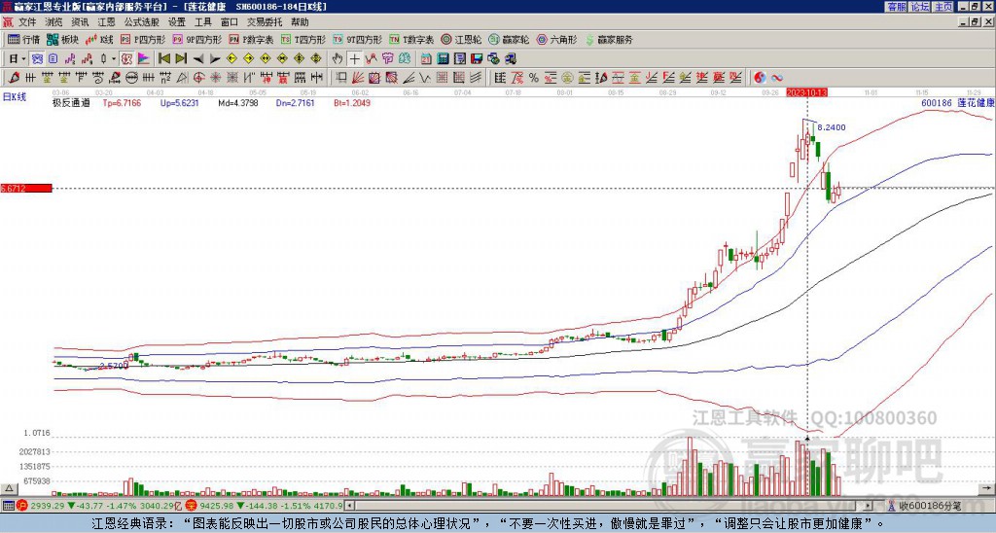The height and width of the screenshot is (533, 996).
Task: Click the up triangle button at bottom-left
Action: (x=9, y=488)
